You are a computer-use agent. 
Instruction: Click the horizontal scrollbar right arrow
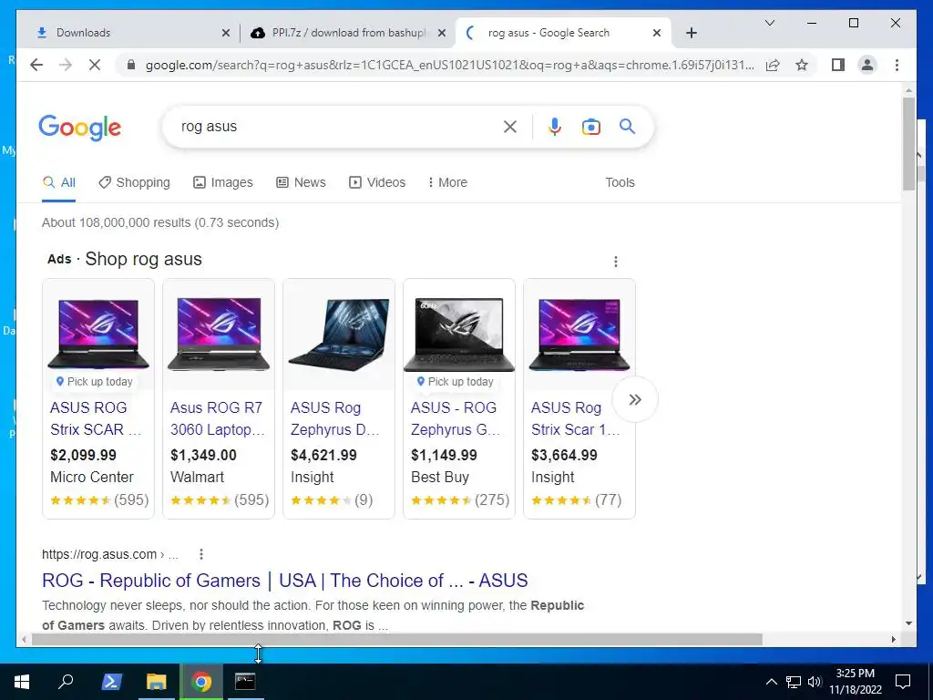[x=893, y=639]
